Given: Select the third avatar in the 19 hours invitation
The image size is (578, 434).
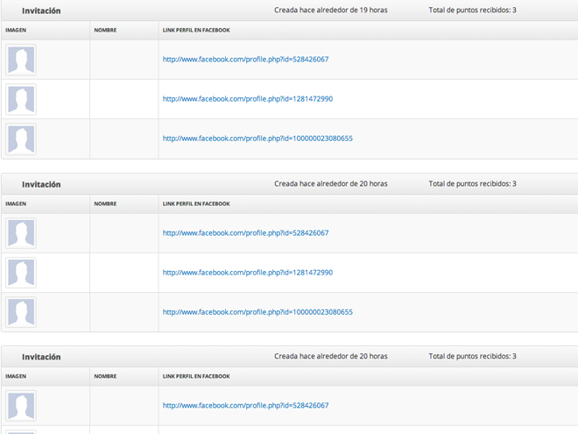Looking at the screenshot, I should pos(21,139).
